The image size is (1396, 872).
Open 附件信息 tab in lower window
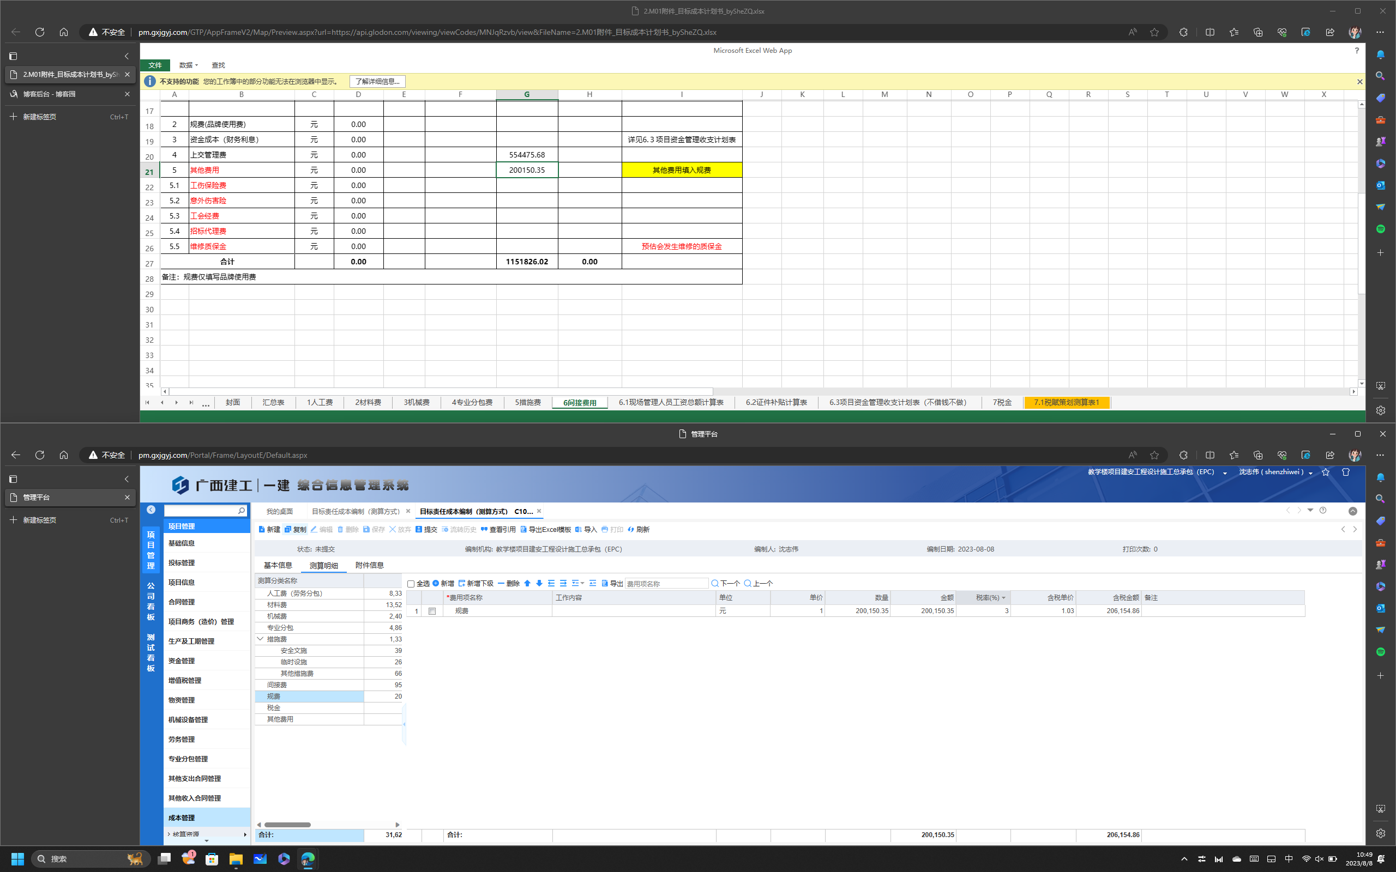tap(369, 565)
